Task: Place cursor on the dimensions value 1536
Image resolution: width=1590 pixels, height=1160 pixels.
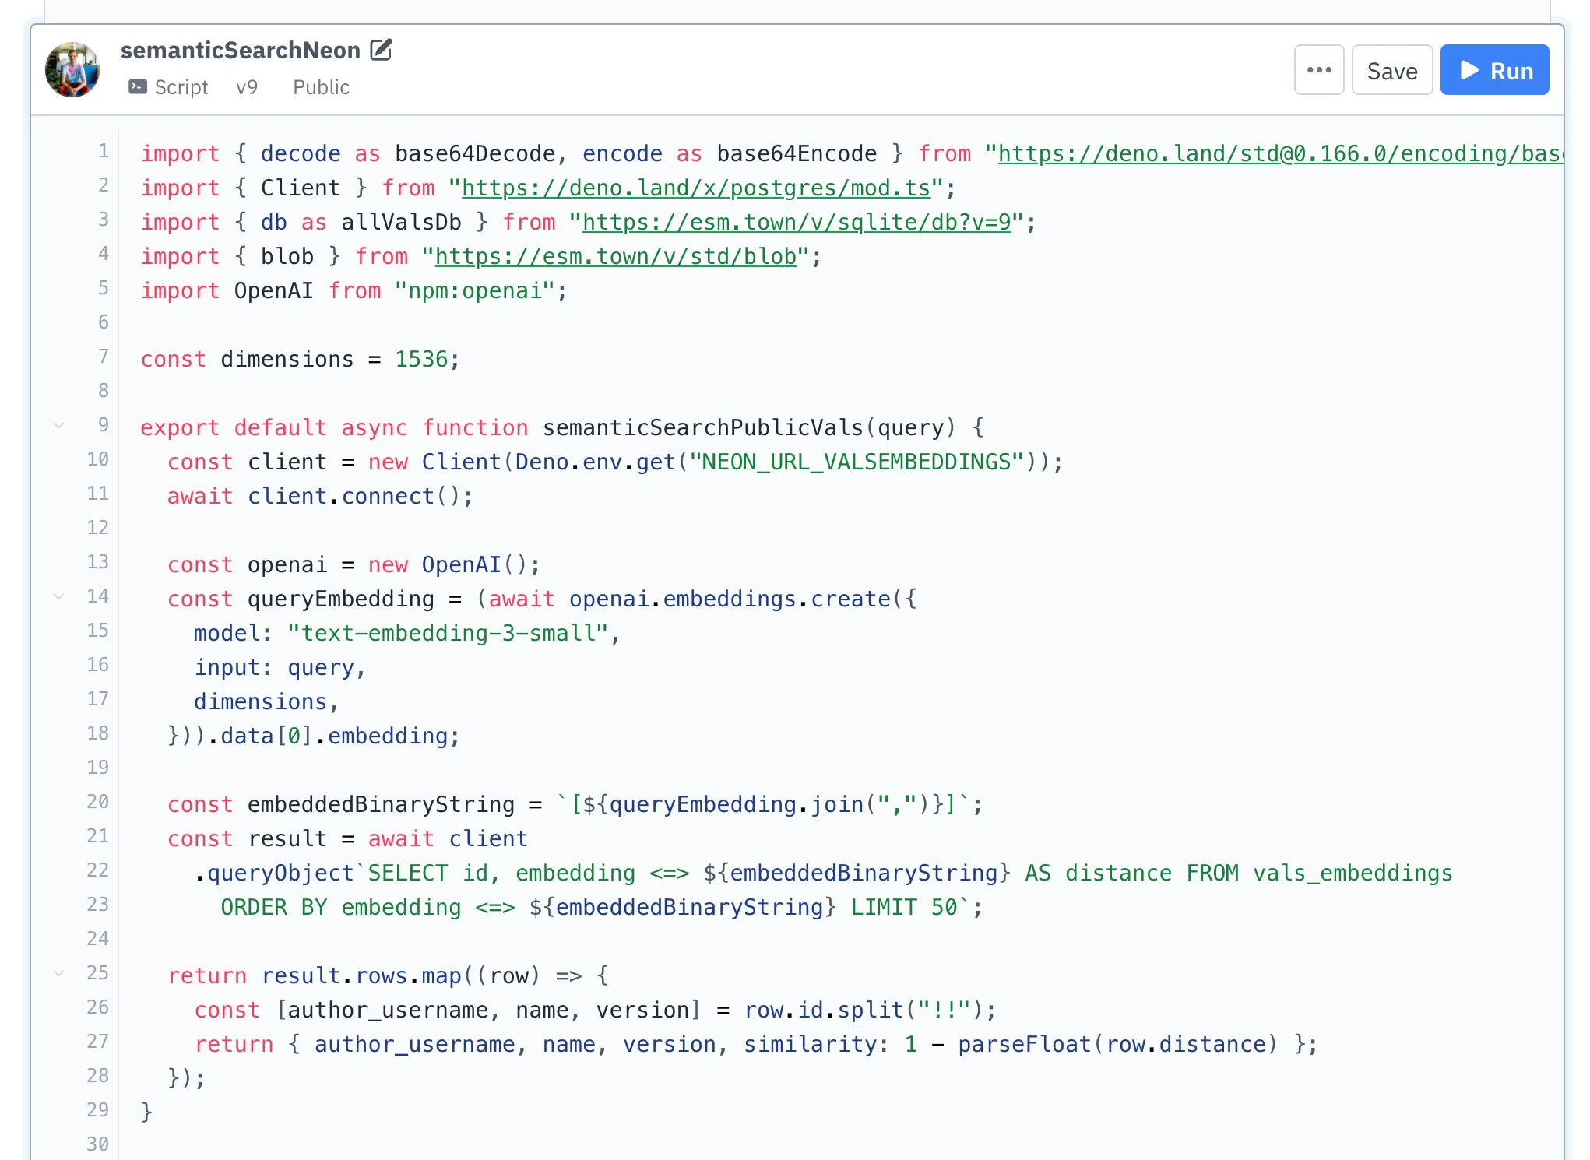Action: pos(421,359)
